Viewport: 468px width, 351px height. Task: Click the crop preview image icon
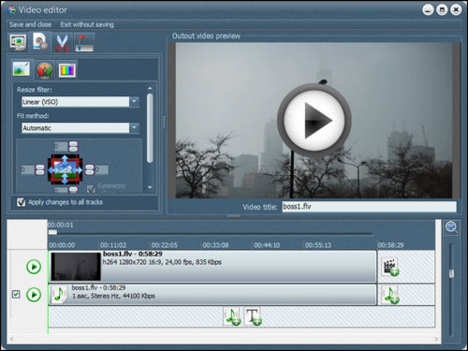tap(65, 169)
